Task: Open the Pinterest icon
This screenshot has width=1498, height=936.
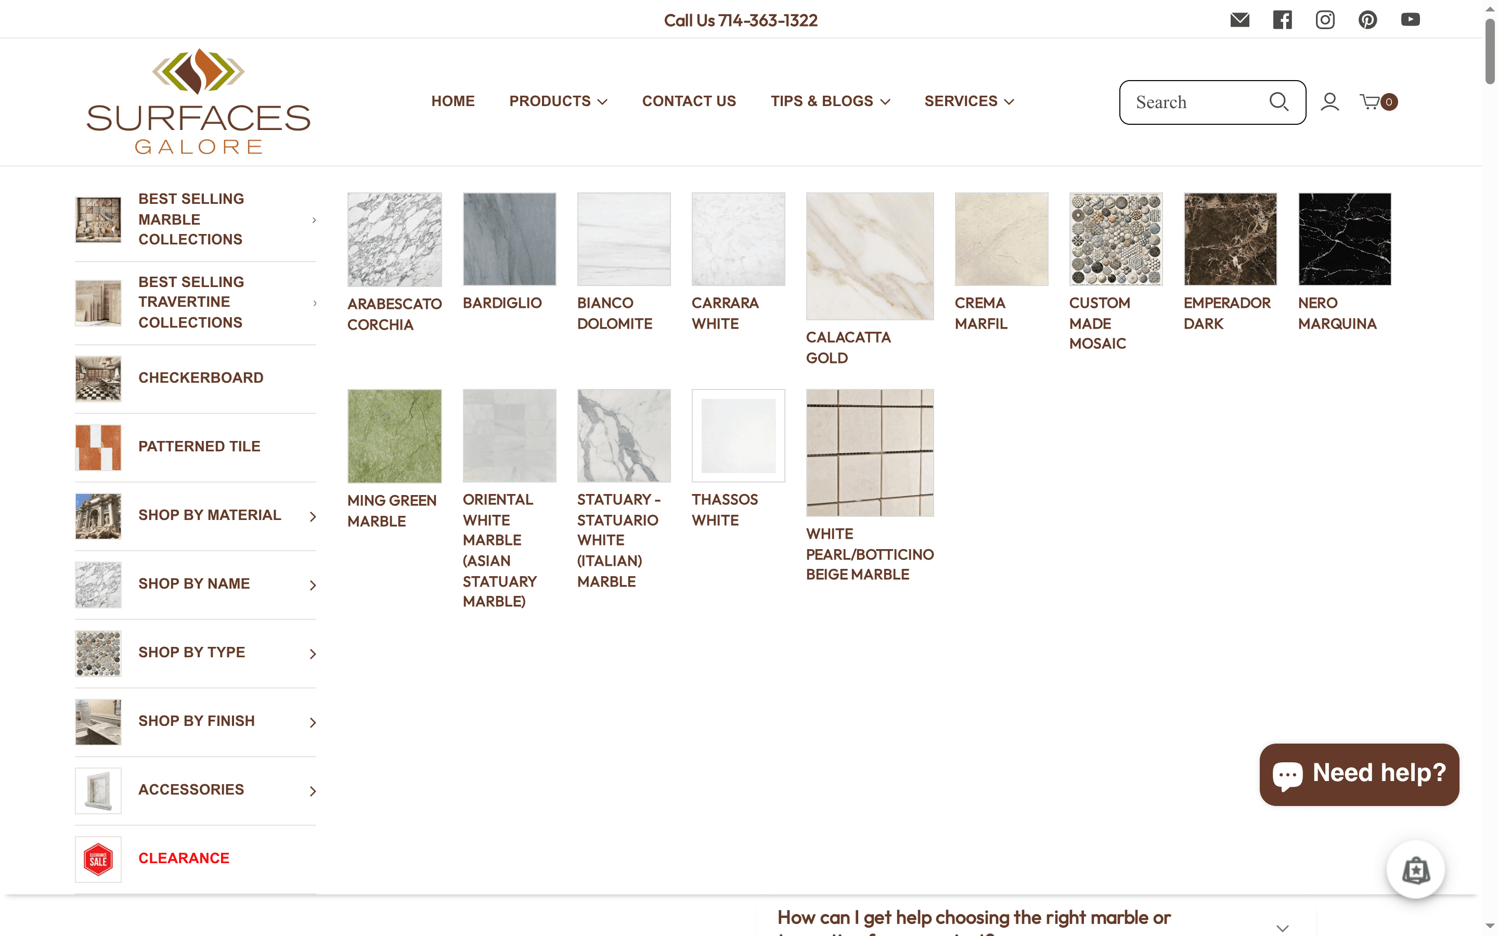Action: click(x=1368, y=19)
